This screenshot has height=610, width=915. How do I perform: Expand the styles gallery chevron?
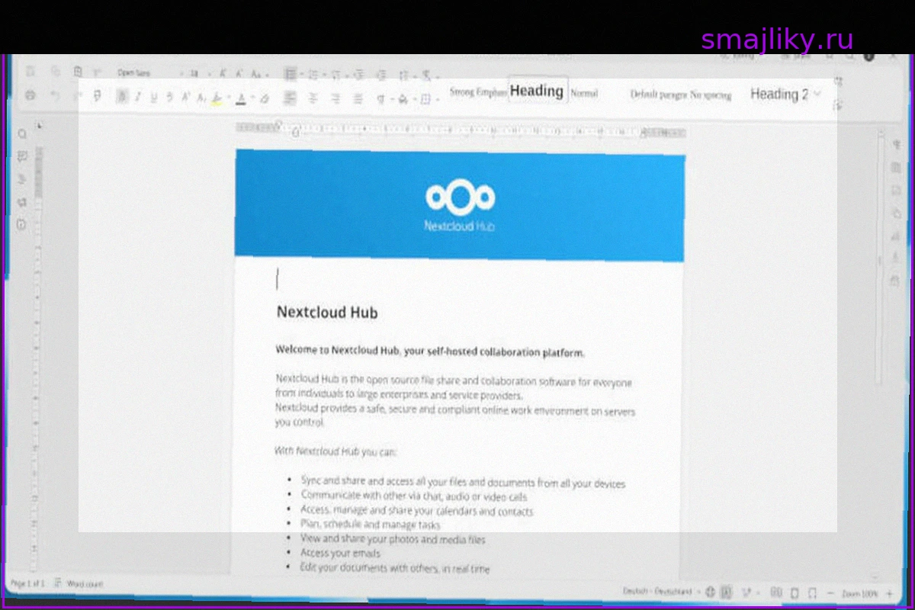[x=817, y=93]
